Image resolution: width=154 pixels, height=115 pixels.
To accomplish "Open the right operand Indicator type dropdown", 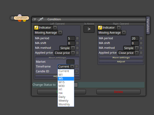I will [119, 28].
